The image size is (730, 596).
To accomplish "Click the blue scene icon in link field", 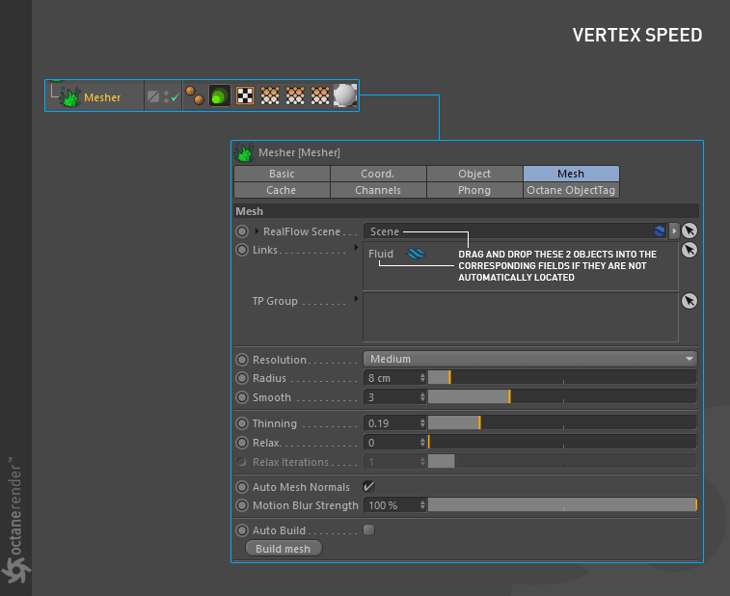I will (x=660, y=231).
